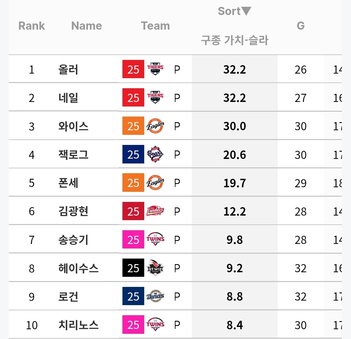Viewport: 351px width, 339px height.
Task: Click the LG Twins logo beside 송승기
Action: tap(155, 240)
